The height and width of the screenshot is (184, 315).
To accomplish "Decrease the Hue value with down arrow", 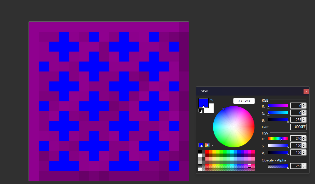I will tap(304, 140).
